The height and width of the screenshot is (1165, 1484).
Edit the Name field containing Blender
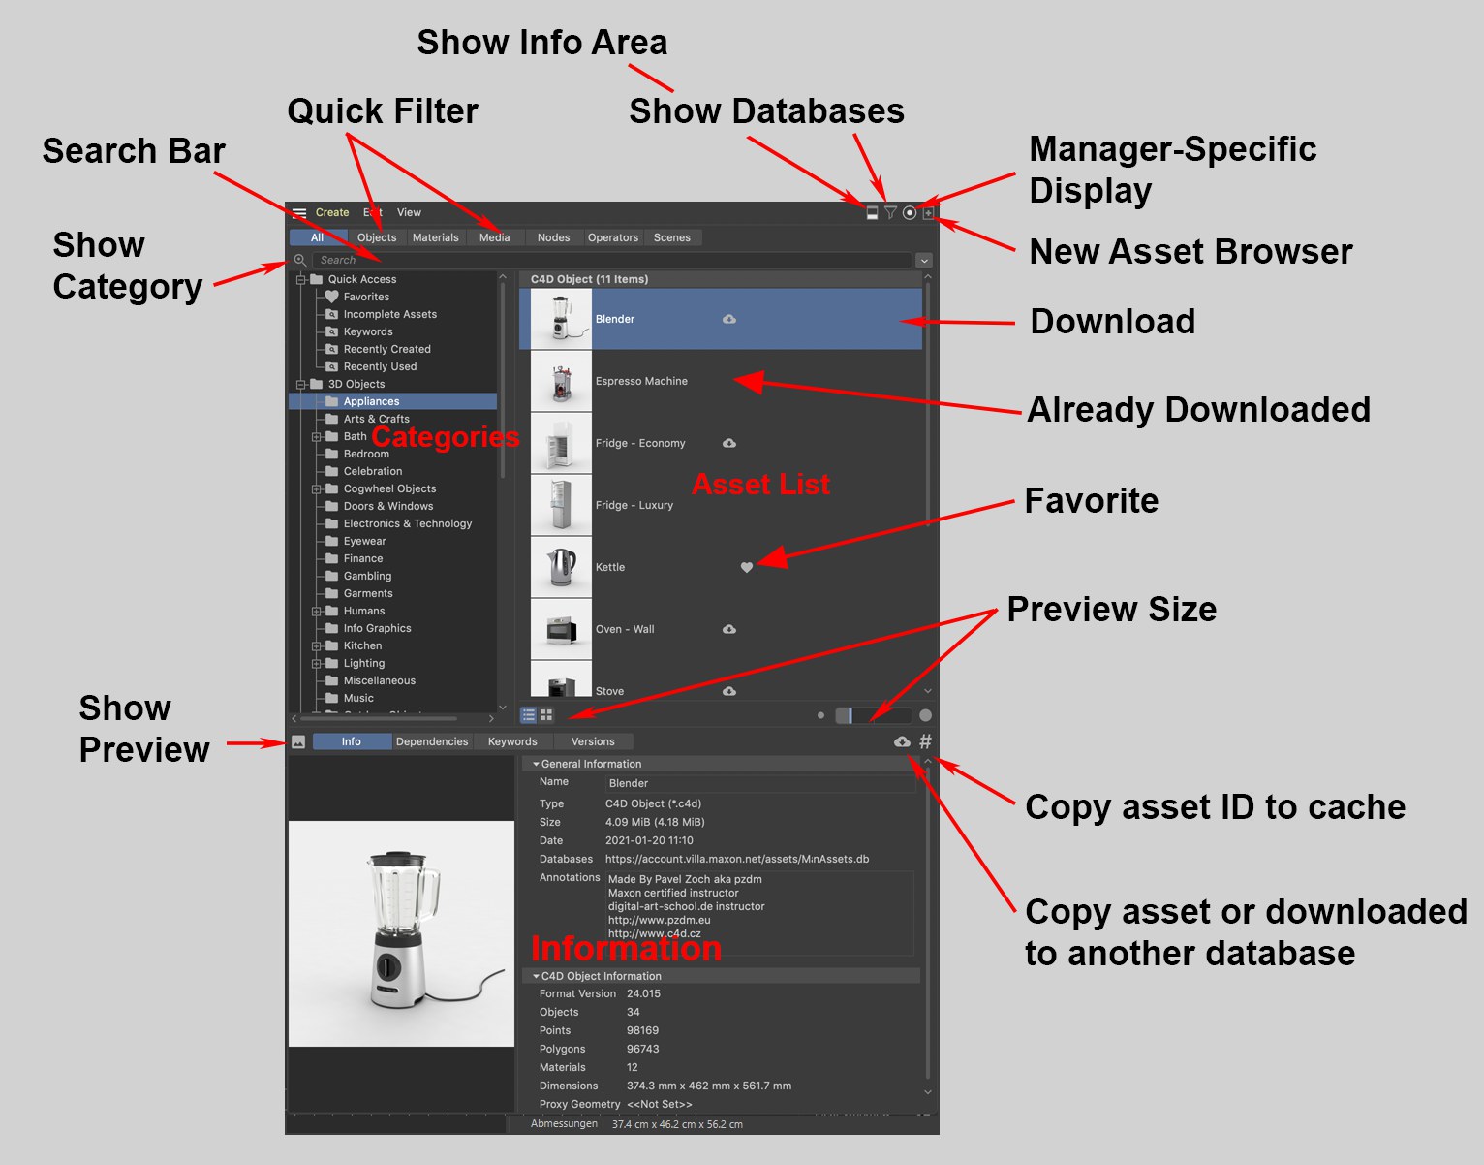tap(759, 783)
